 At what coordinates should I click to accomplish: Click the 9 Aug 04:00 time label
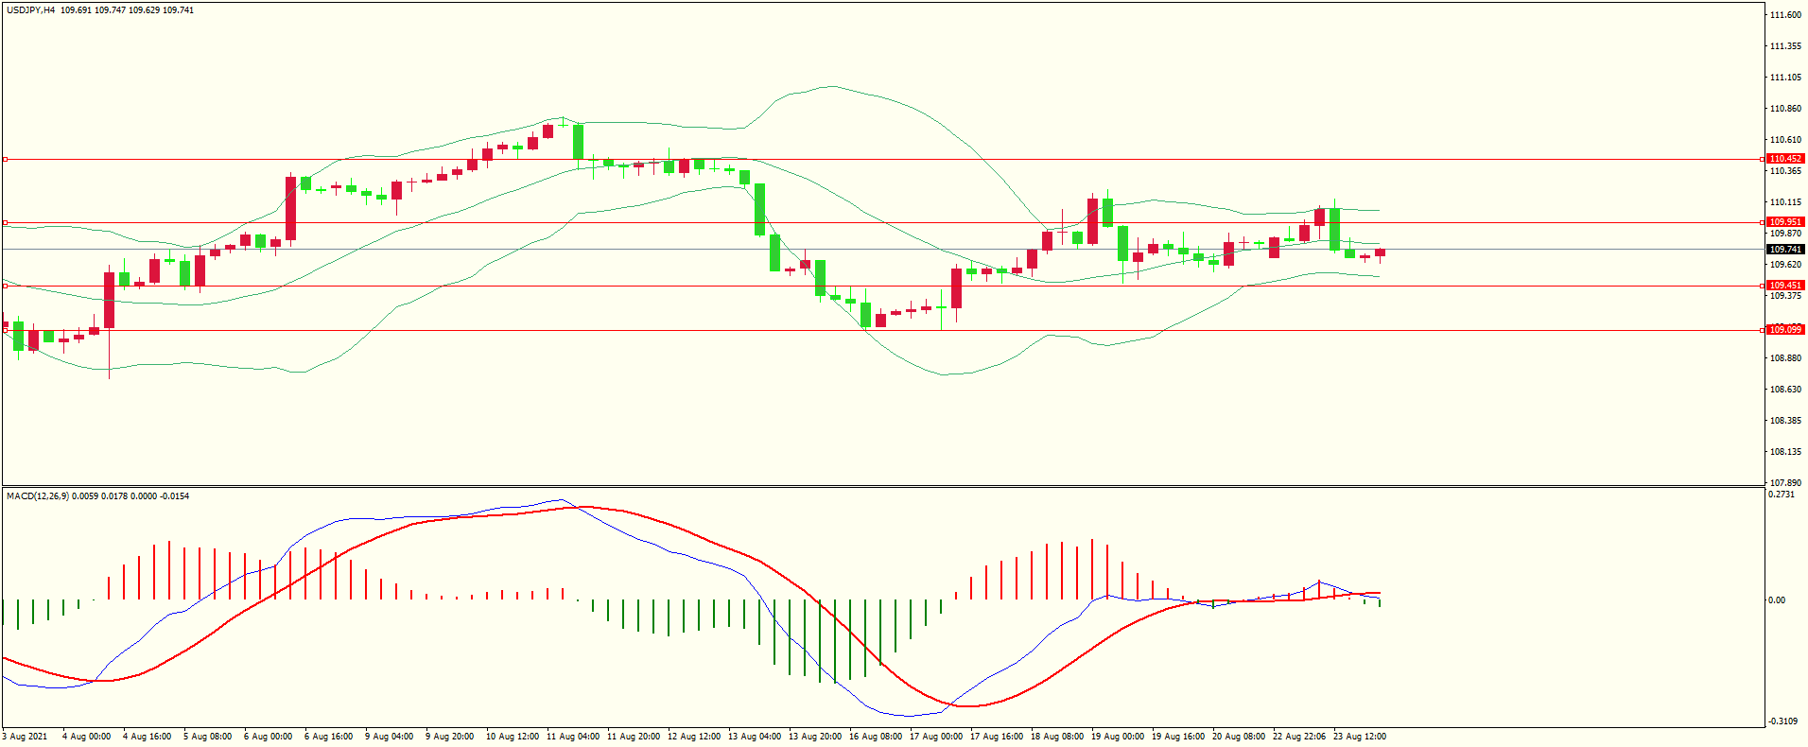(x=390, y=737)
